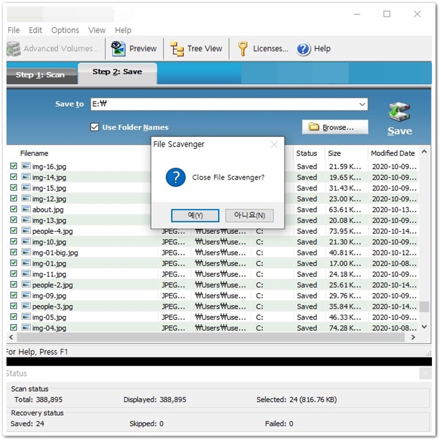
Task: Click the Advanced Volumes icon
Action: pos(13,49)
